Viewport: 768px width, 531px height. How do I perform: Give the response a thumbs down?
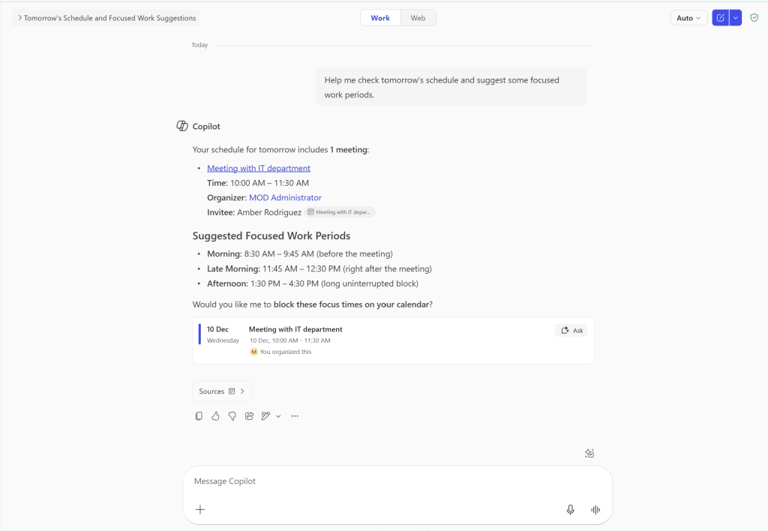click(x=232, y=416)
